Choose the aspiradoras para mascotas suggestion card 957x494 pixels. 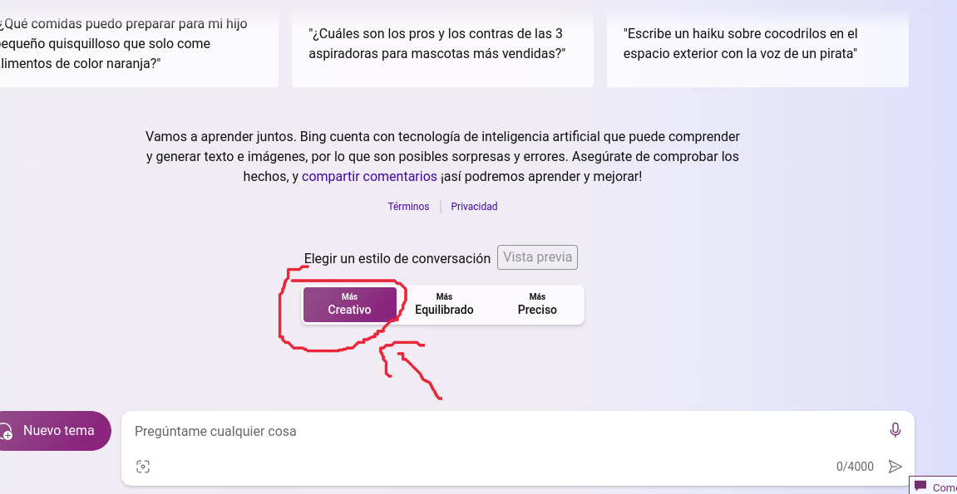tap(442, 49)
